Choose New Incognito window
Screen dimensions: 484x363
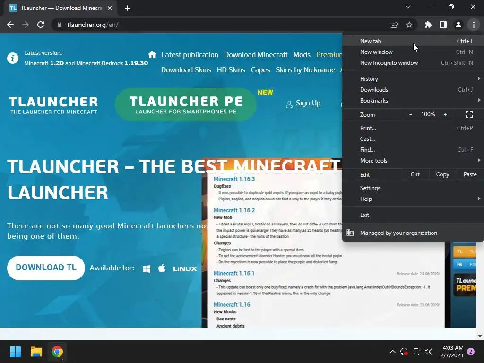(x=413, y=63)
